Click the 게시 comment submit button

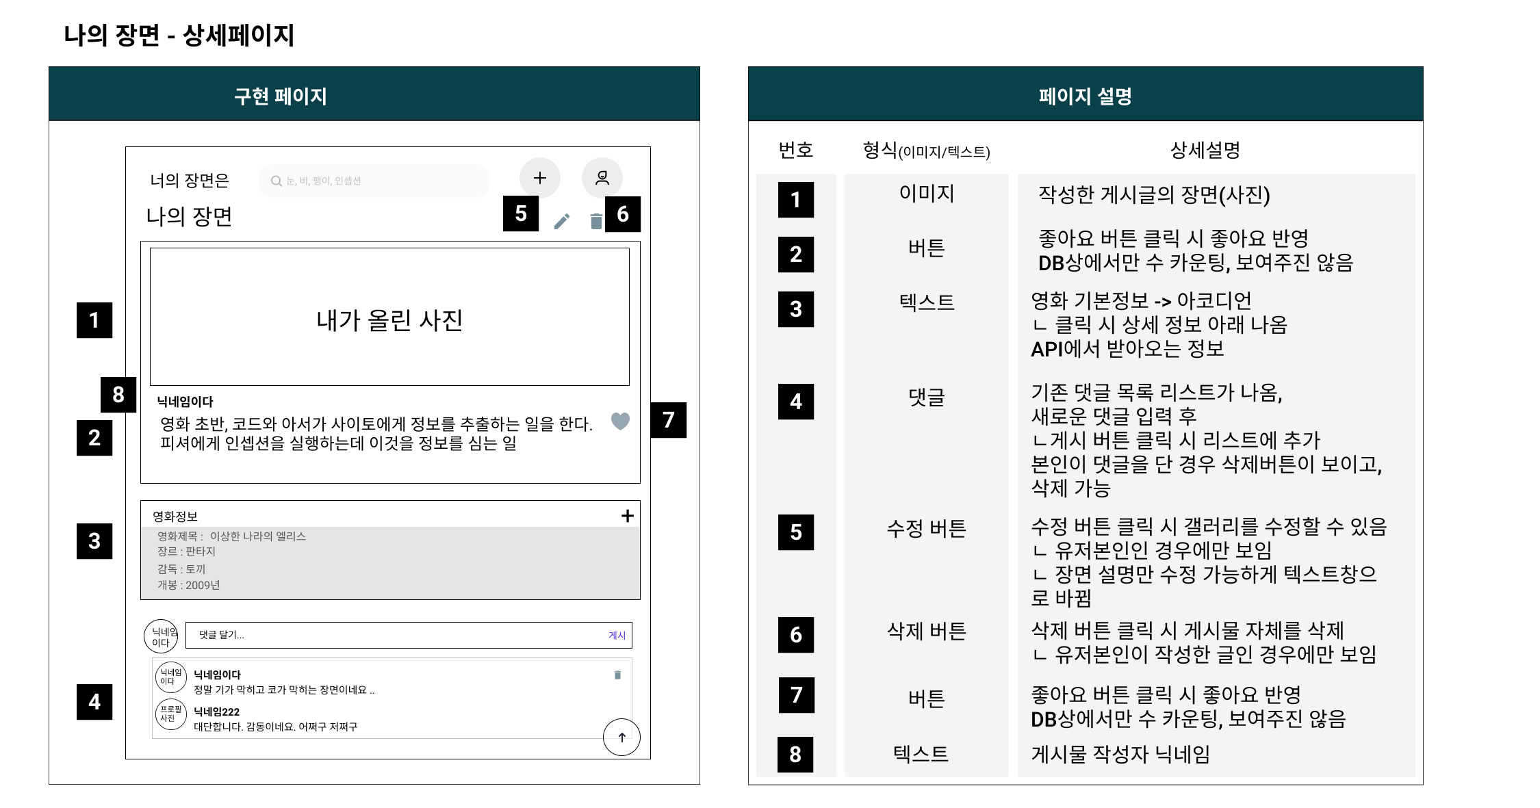click(x=617, y=635)
